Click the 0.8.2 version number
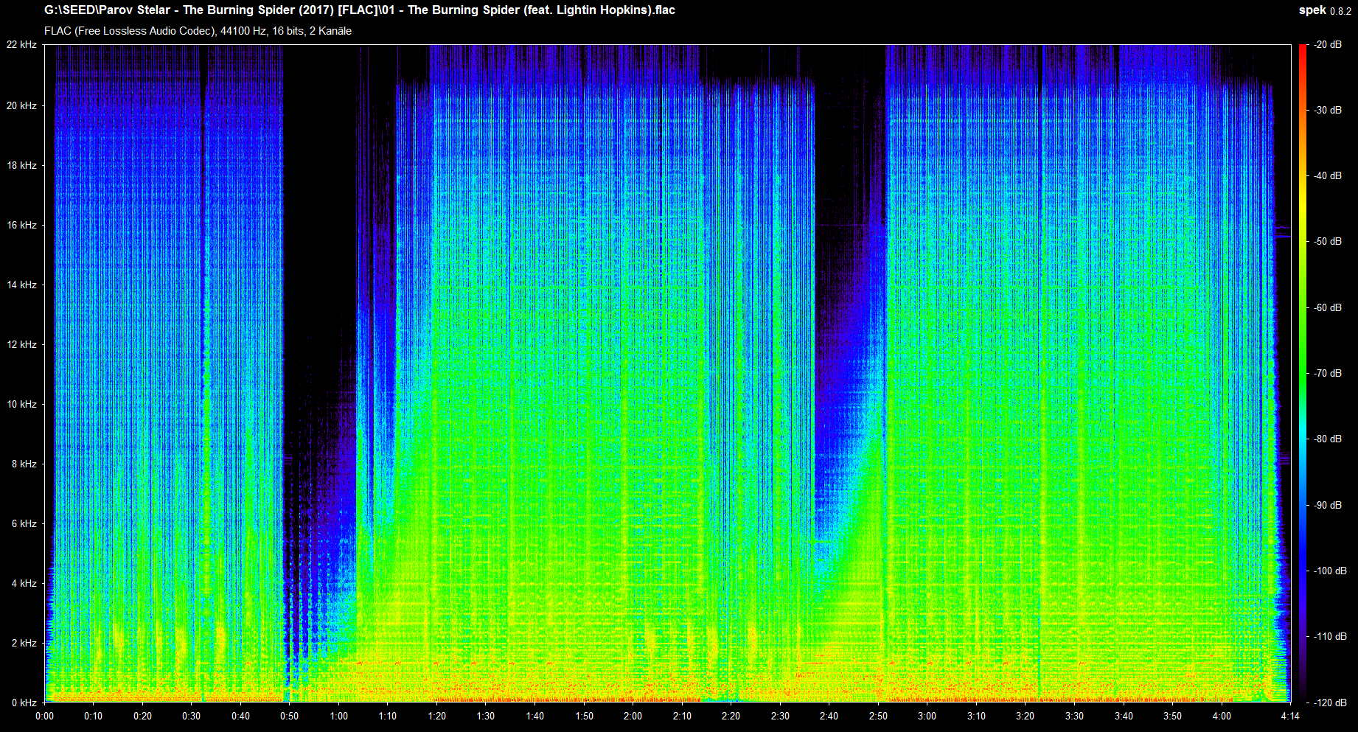 point(1340,11)
